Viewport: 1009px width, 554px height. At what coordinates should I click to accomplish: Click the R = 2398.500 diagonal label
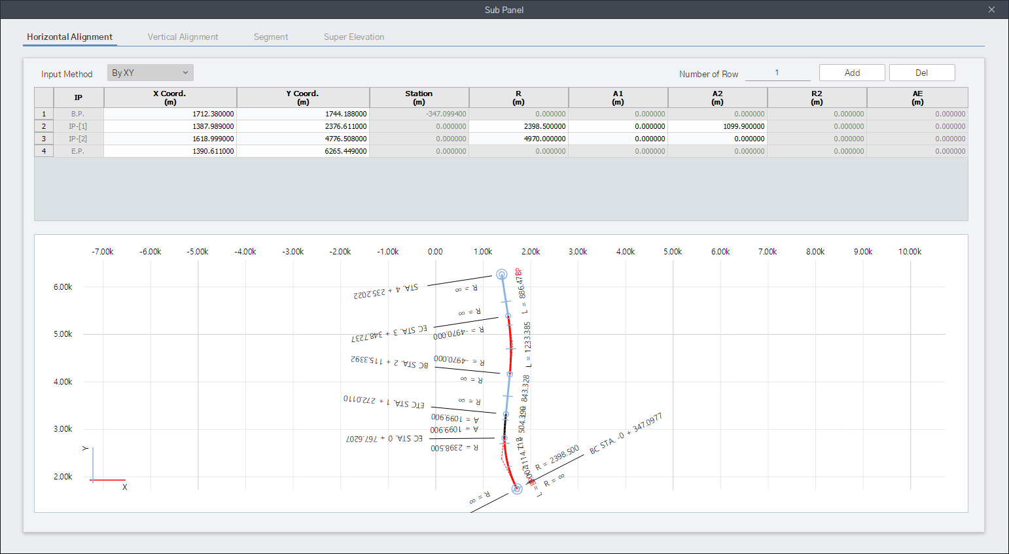tap(557, 458)
